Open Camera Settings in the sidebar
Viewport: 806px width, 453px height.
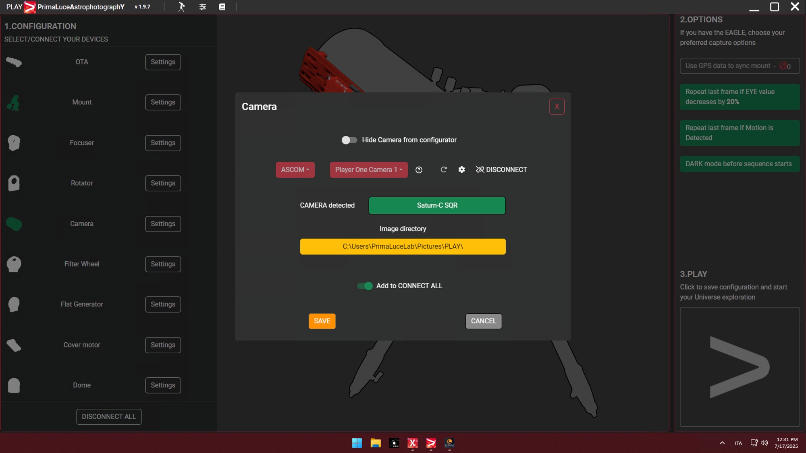163,224
